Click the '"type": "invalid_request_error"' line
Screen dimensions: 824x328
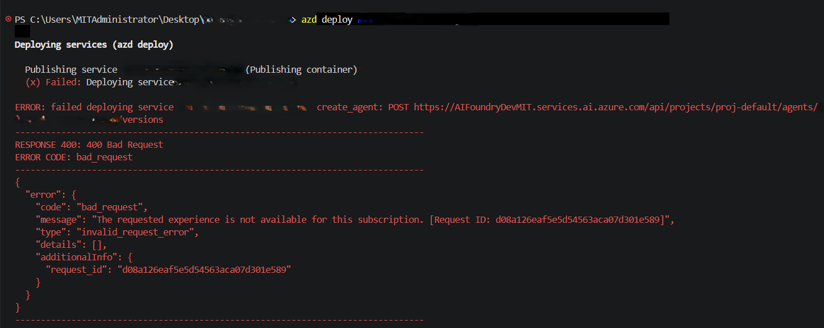117,232
